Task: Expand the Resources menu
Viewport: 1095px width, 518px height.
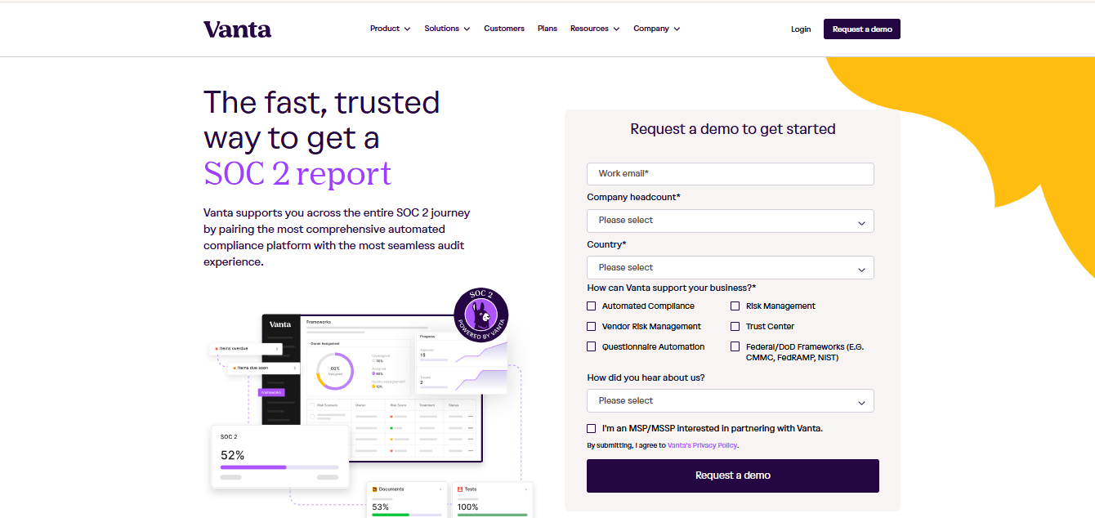Action: click(x=595, y=29)
